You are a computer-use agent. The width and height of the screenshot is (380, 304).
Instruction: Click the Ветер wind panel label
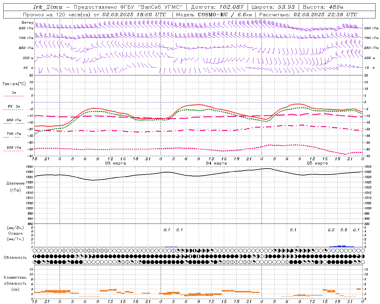click(x=27, y=23)
